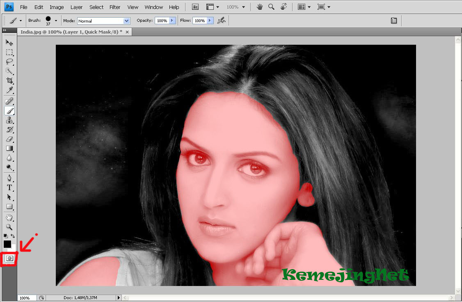This screenshot has width=462, height=302.
Task: Enable airbrush capabilities in the options bar
Action: point(221,20)
